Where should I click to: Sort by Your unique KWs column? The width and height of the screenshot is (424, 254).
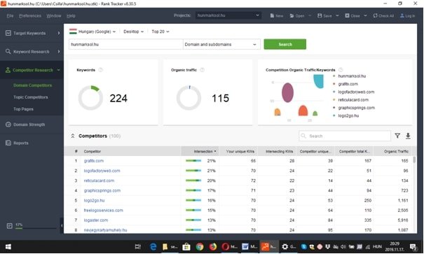click(238, 151)
